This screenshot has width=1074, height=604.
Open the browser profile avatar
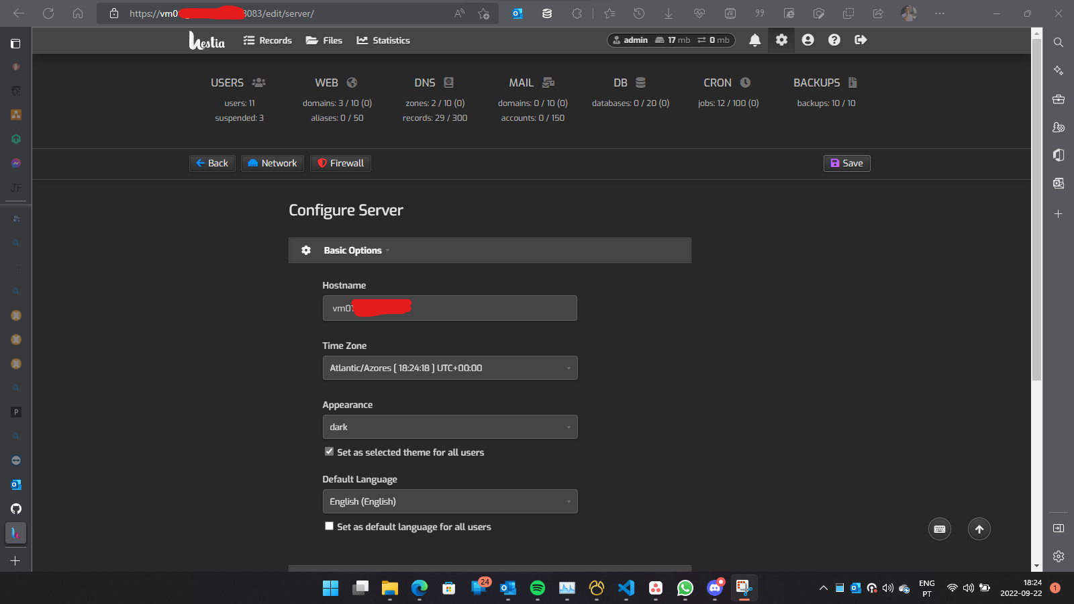point(909,13)
